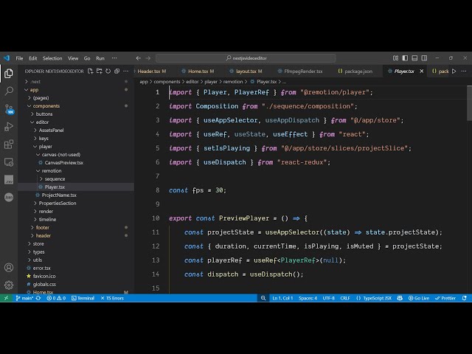Open the Search view in activity bar

click(x=9, y=91)
